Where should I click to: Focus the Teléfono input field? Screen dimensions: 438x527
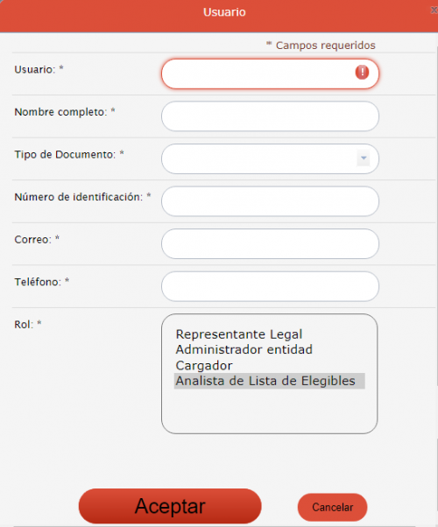pos(270,286)
